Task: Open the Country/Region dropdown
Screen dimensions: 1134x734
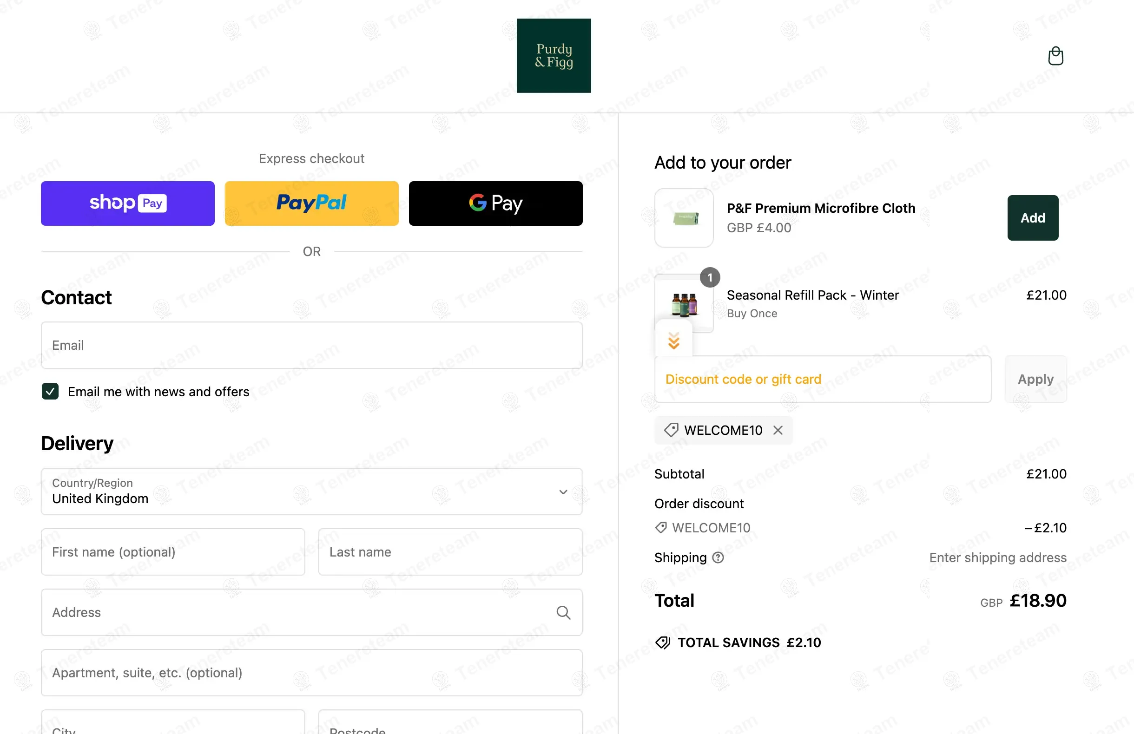Action: click(x=311, y=492)
